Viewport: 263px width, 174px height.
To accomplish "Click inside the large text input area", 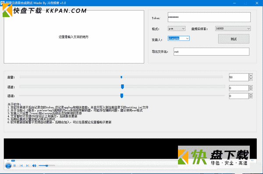I will [74, 37].
